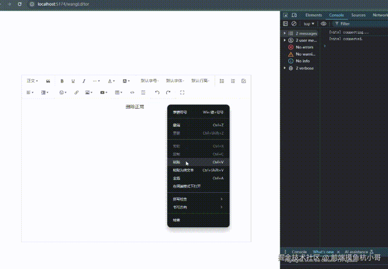Redo the edit in the toolbar
Viewport: 388px width, 269px height.
click(x=168, y=92)
